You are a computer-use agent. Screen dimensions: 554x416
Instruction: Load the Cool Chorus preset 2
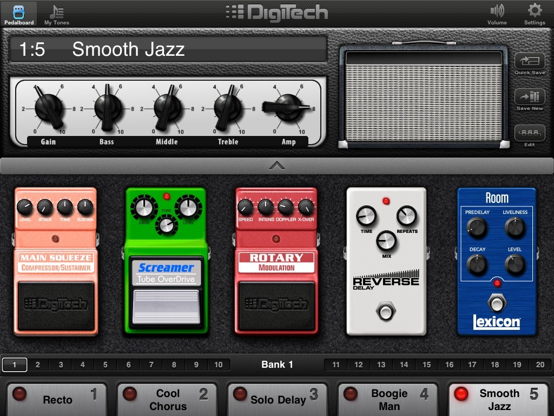tap(167, 399)
